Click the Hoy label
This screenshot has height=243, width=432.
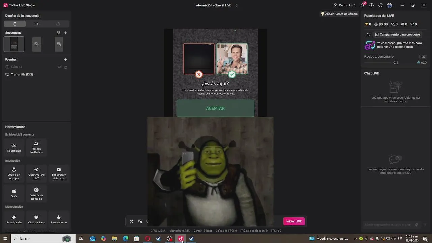[423, 57]
